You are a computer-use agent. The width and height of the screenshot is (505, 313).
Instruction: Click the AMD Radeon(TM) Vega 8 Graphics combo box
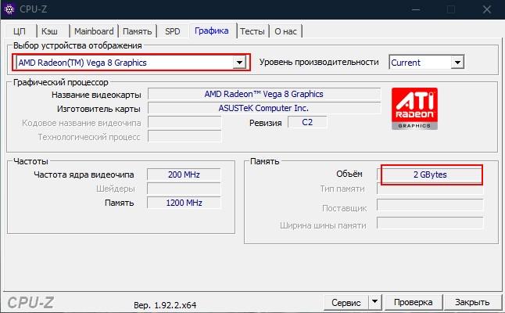(131, 63)
